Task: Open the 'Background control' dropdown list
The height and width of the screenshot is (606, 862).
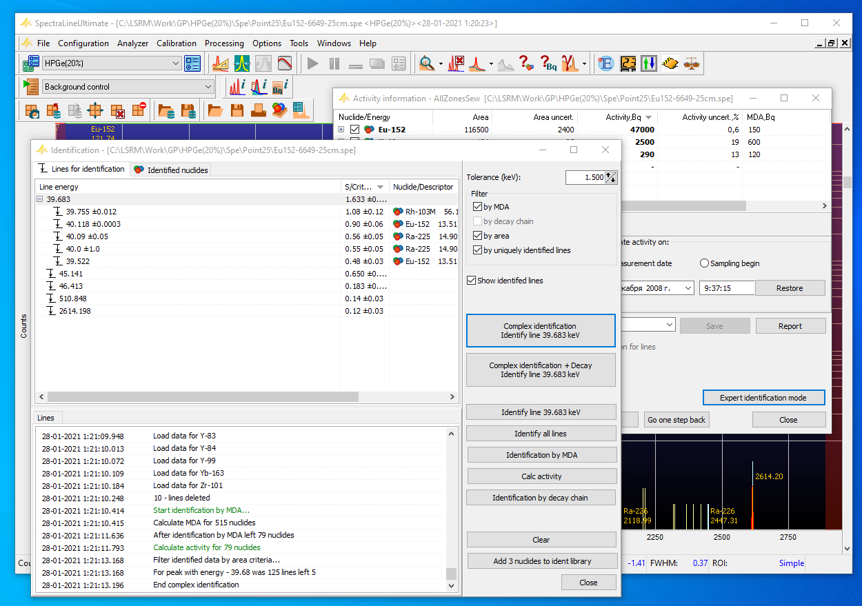Action: [208, 87]
